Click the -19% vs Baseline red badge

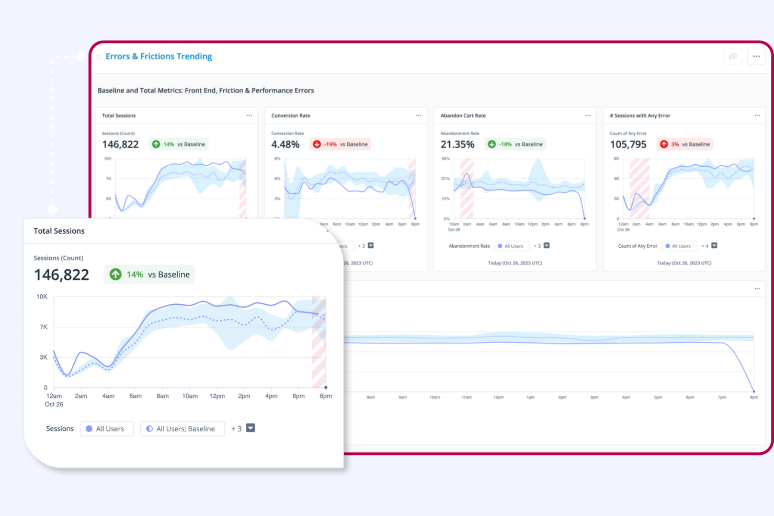[340, 144]
